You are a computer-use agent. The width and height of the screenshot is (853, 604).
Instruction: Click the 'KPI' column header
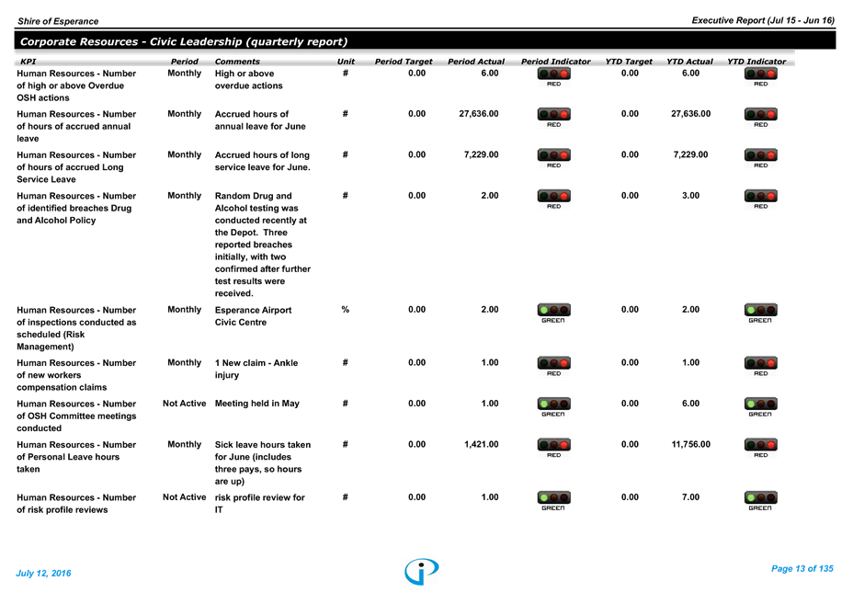[x=28, y=62]
